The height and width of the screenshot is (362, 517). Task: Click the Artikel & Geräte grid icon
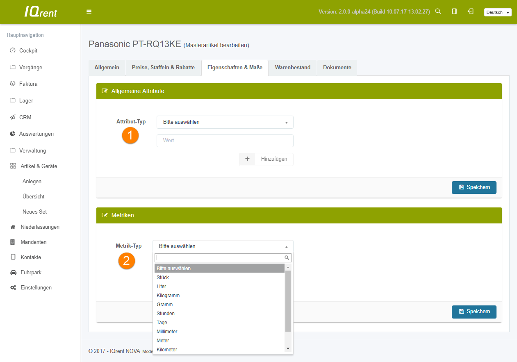pos(13,166)
